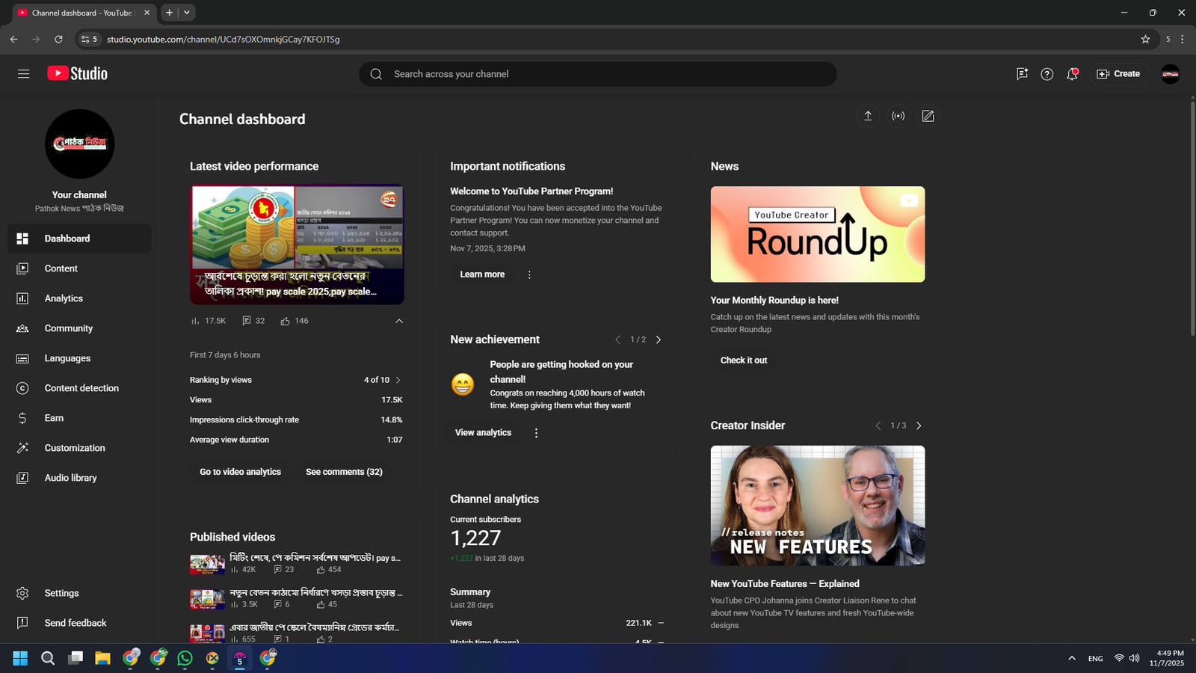Open Analytics in the left sidebar
The height and width of the screenshot is (673, 1196).
(64, 298)
